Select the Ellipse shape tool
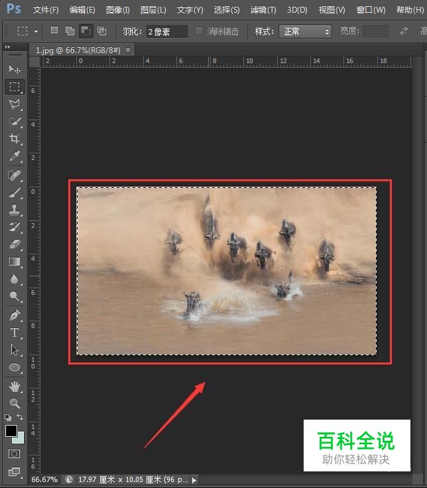Viewport: 427px width, 488px height. coord(15,367)
